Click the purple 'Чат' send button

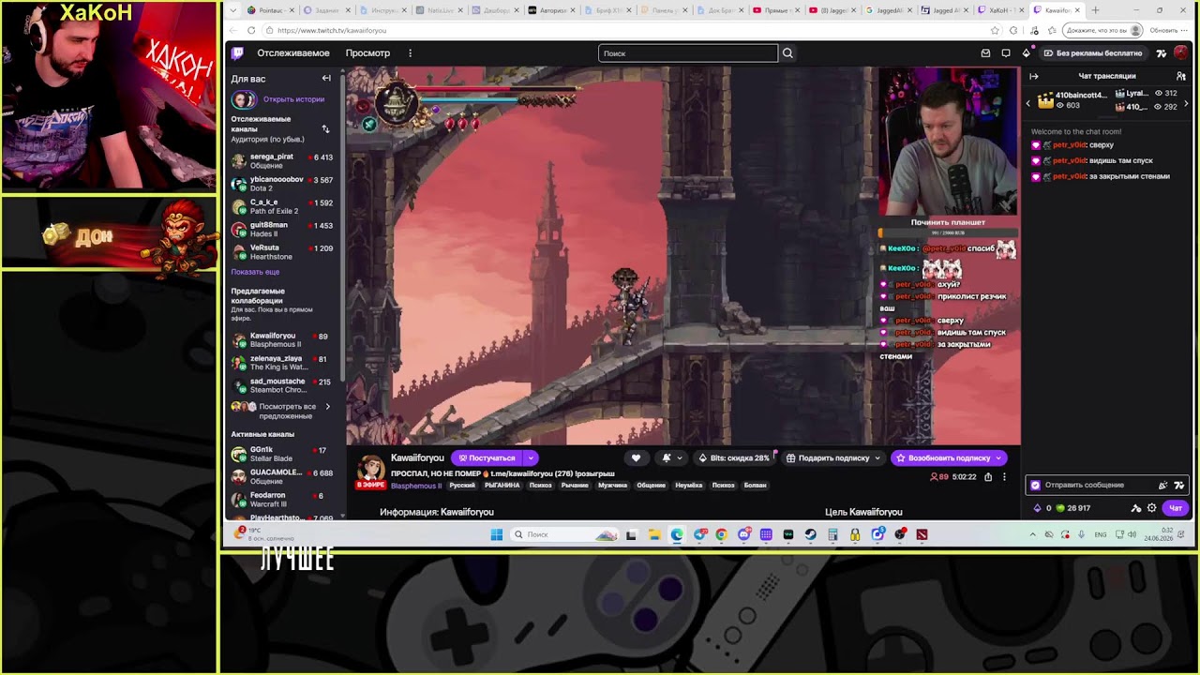coord(1176,508)
